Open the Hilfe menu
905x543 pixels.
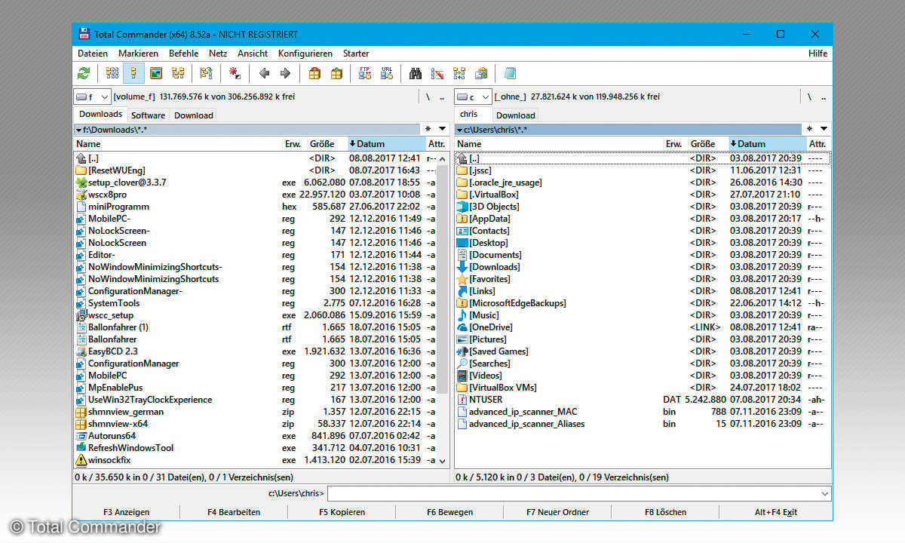coord(818,54)
